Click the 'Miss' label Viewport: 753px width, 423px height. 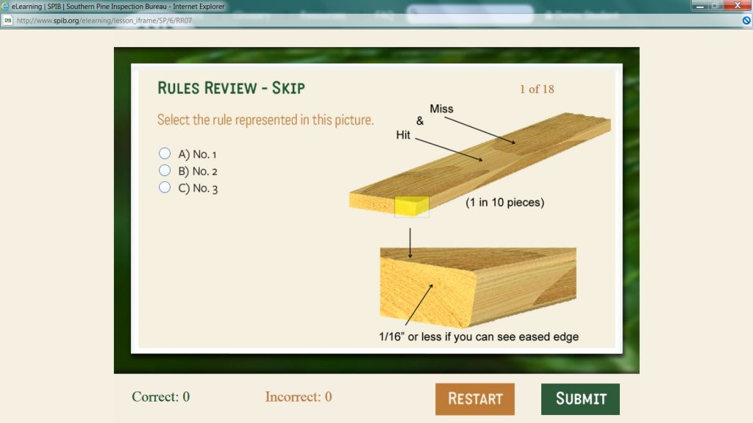(x=441, y=109)
